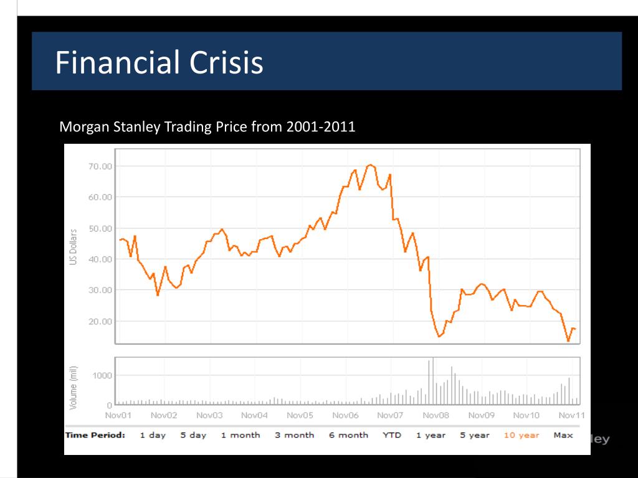Click the US Dollars axis title
Viewport: 638px width, 478px height.
click(x=73, y=247)
